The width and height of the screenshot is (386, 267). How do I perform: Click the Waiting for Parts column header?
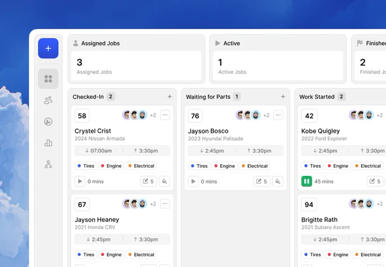click(x=208, y=97)
